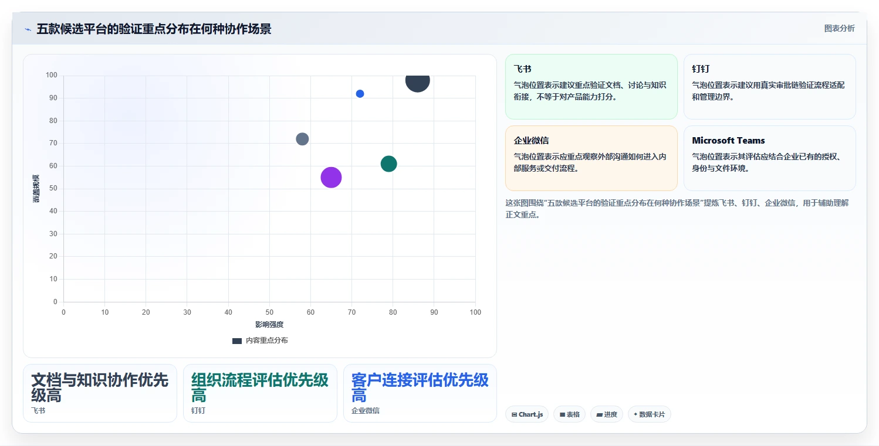879x446 pixels.
Task: Open the 飞书 info card
Action: 591,87
